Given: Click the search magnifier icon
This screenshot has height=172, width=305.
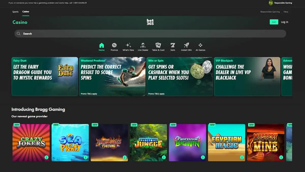Looking at the screenshot, I should coord(19,34).
